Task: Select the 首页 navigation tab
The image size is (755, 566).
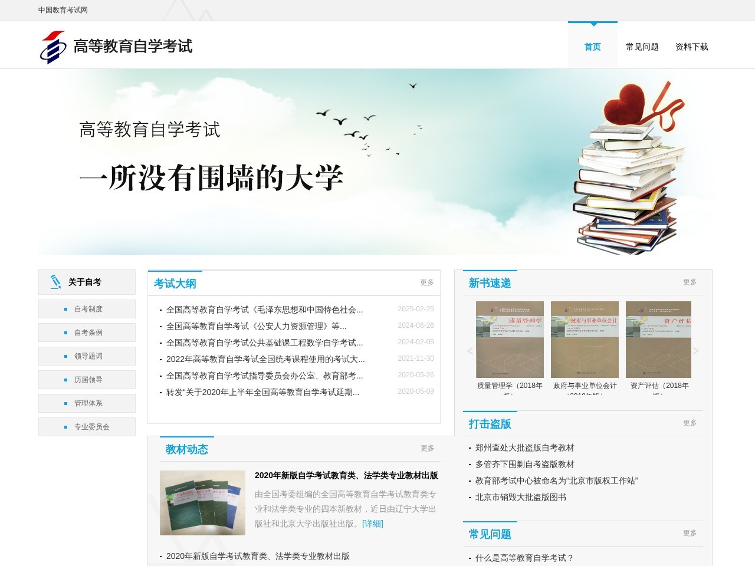Action: pos(592,46)
